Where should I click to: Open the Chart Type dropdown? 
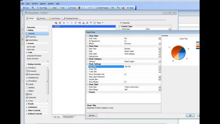pyautogui.click(x=159, y=39)
